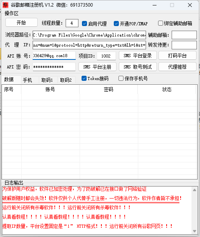
Task: Open the 代理推荐 button
Action: click(177, 67)
